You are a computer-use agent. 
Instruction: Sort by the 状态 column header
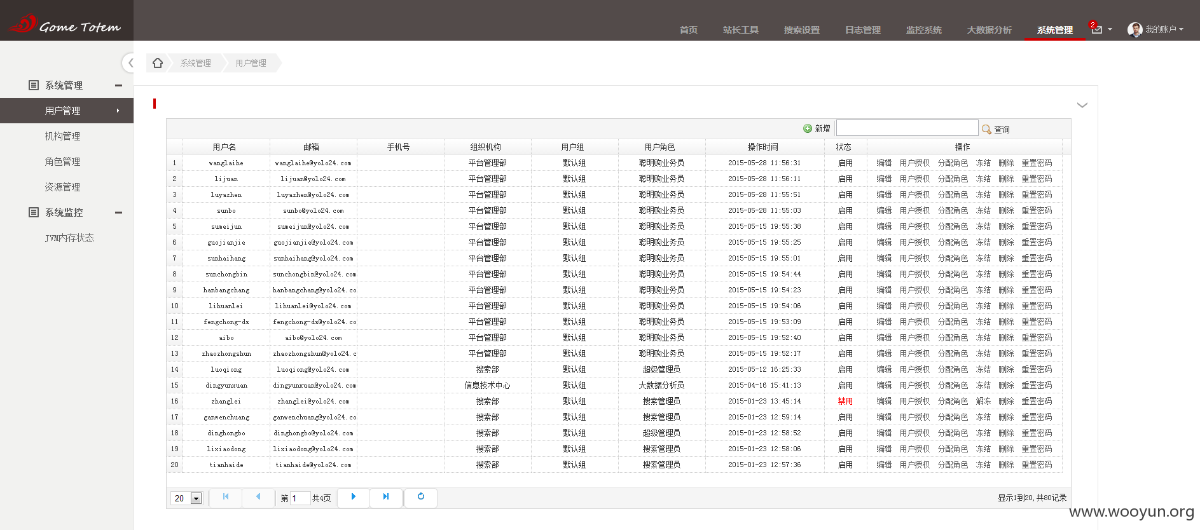click(x=844, y=147)
